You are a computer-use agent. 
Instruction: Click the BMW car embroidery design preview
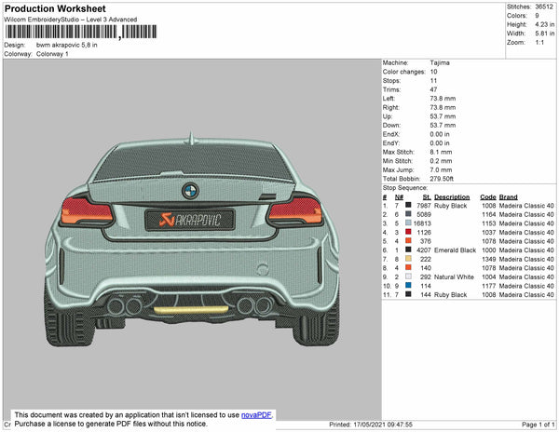(x=192, y=239)
